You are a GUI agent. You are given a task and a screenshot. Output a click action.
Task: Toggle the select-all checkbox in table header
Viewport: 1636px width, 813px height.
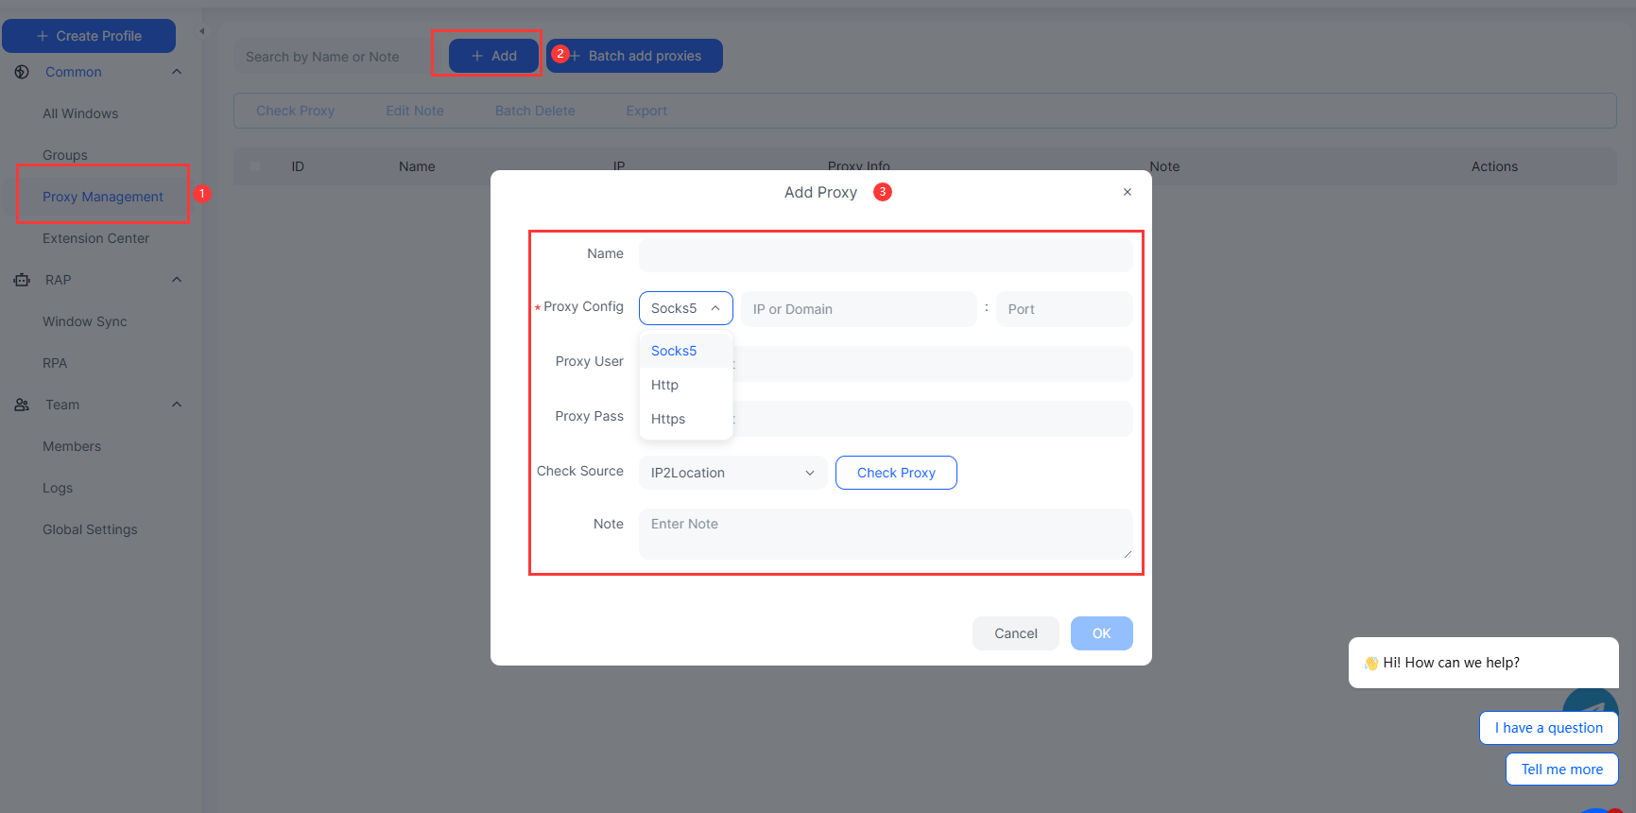(x=255, y=166)
